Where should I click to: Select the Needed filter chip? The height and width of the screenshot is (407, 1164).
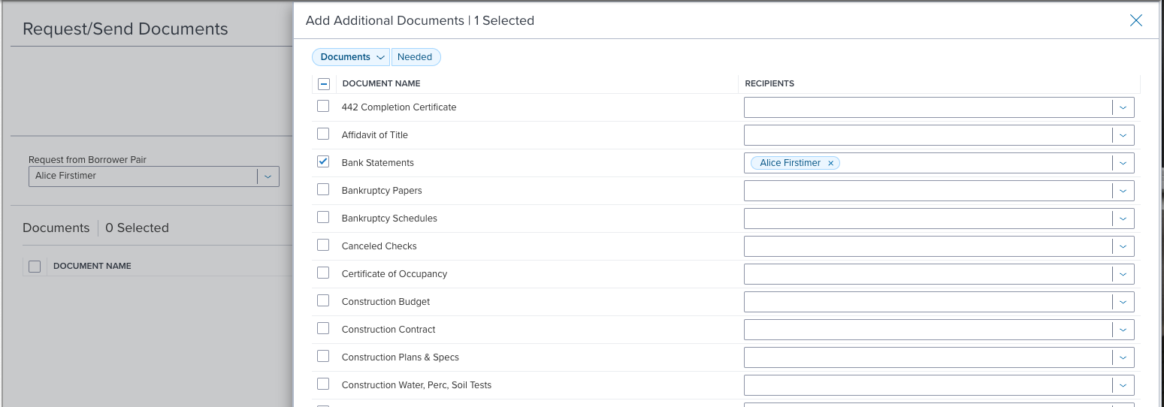coord(415,57)
